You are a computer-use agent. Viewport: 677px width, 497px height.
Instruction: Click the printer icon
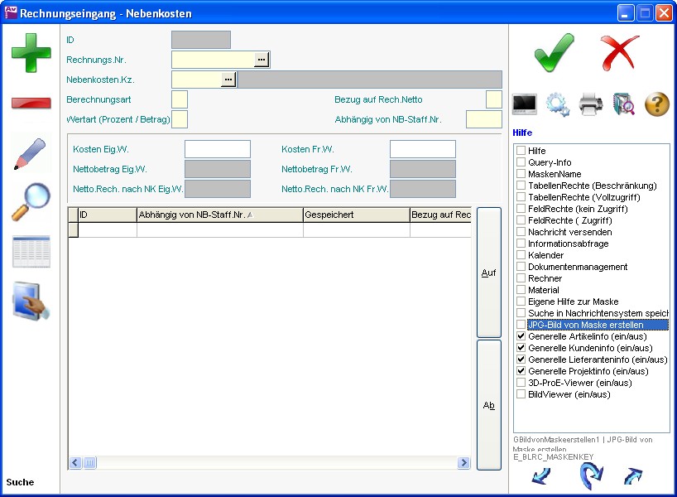591,104
